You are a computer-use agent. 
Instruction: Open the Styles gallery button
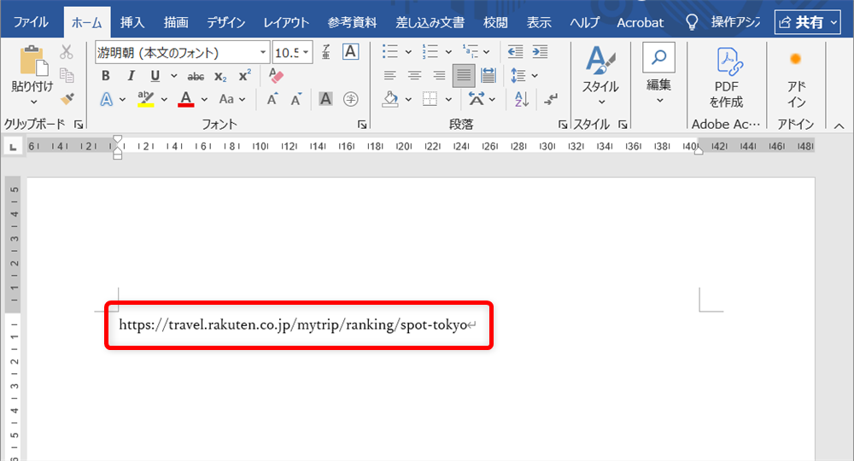click(x=600, y=76)
